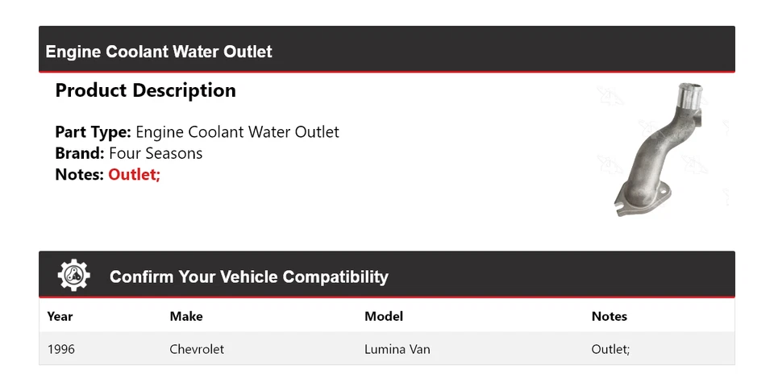Click the Outlet; cell in table row

tap(610, 349)
